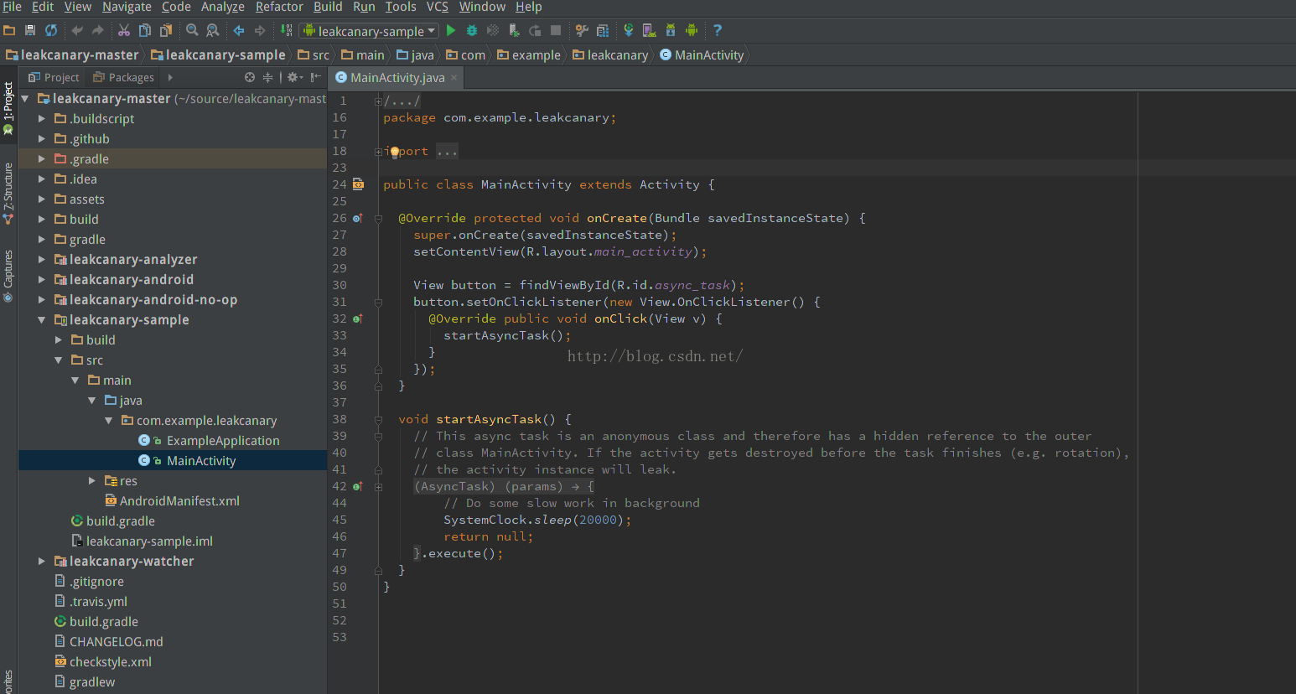Collapse the leakcanary-sample module in tree
This screenshot has width=1296, height=694.
(41, 320)
